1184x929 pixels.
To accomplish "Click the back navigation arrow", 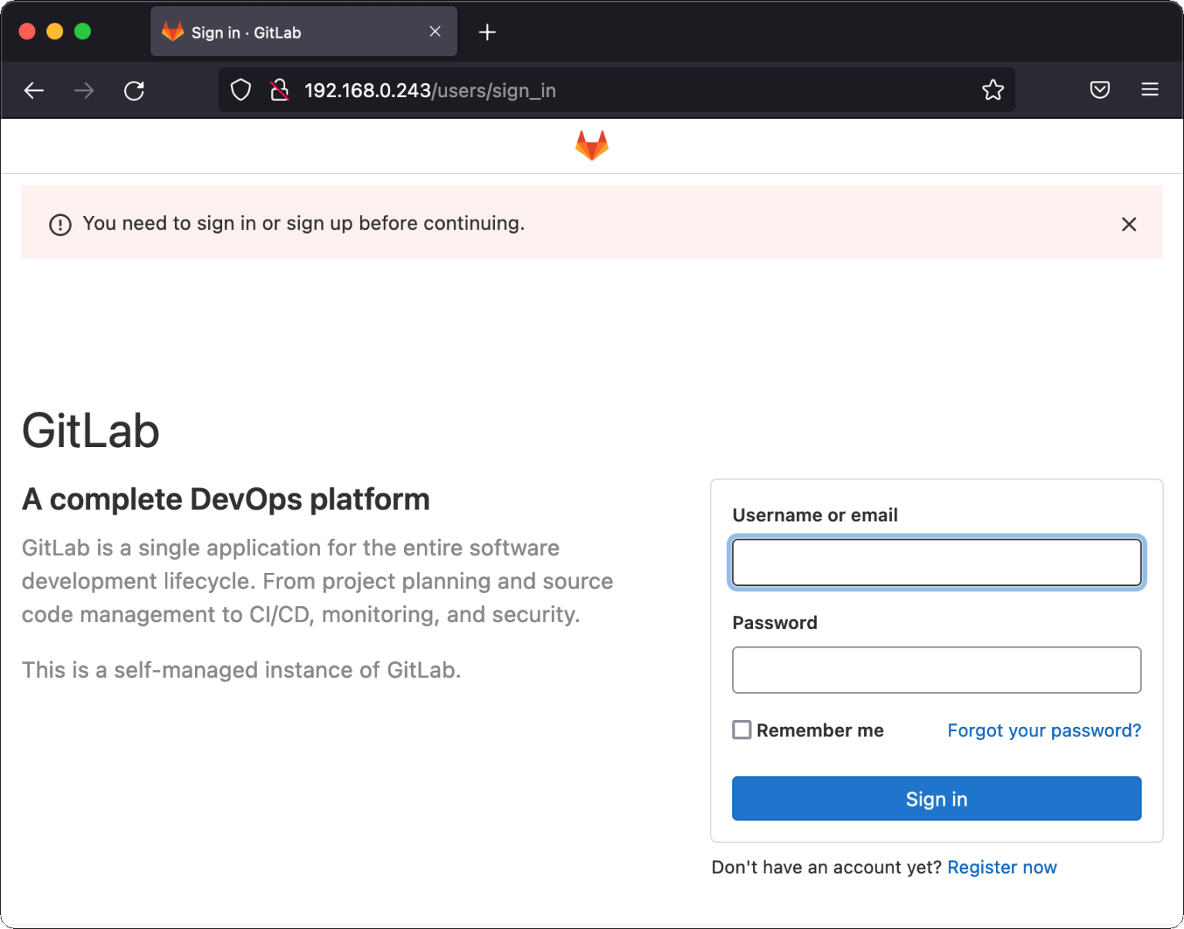I will pyautogui.click(x=34, y=90).
